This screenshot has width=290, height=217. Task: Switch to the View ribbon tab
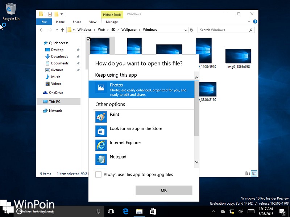(93, 22)
